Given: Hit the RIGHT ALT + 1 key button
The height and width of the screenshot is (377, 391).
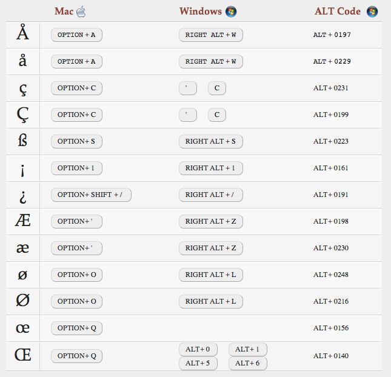Looking at the screenshot, I should (210, 168).
